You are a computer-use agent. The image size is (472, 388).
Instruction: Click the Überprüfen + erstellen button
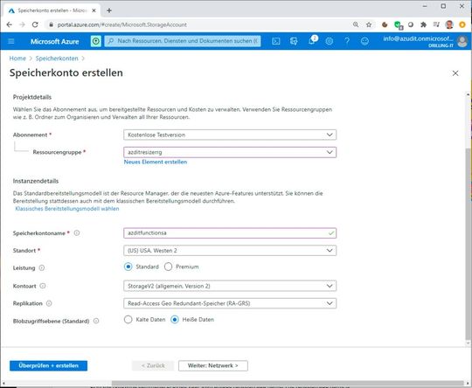coord(48,366)
